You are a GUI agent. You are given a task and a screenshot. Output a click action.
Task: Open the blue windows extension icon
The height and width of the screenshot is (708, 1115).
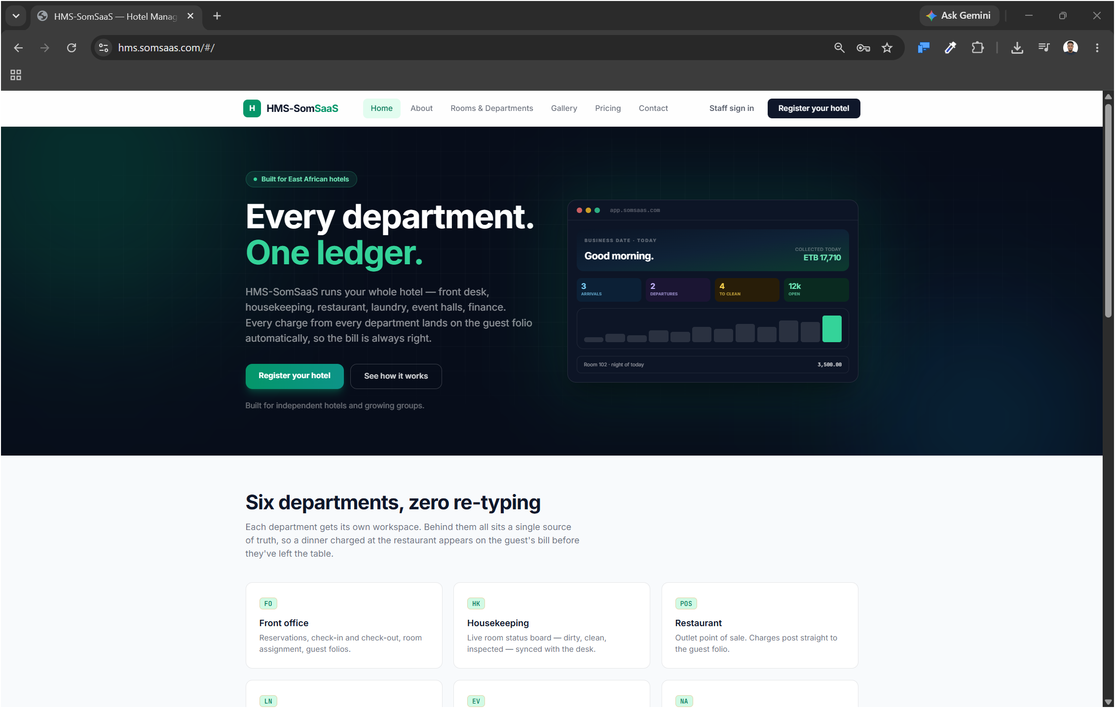pyautogui.click(x=924, y=48)
